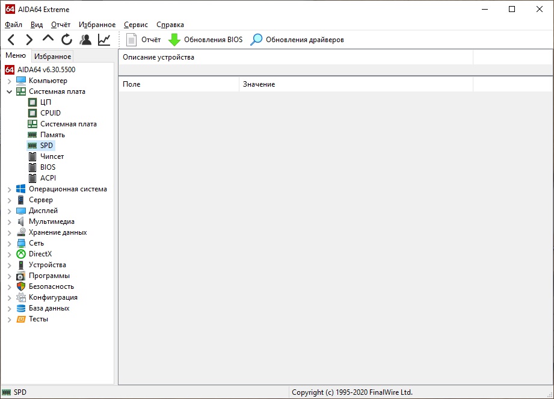Expand the Конфигурация tree node
The height and width of the screenshot is (399, 554).
coord(10,297)
